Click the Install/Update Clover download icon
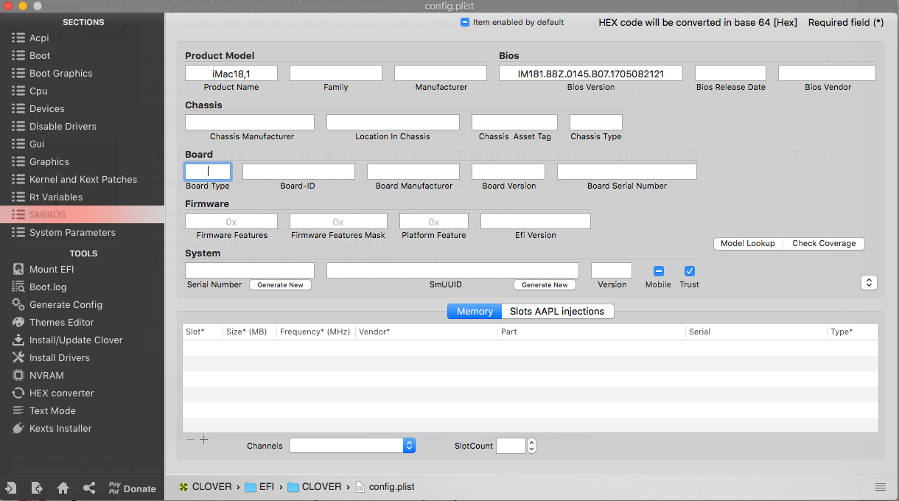 (x=18, y=340)
